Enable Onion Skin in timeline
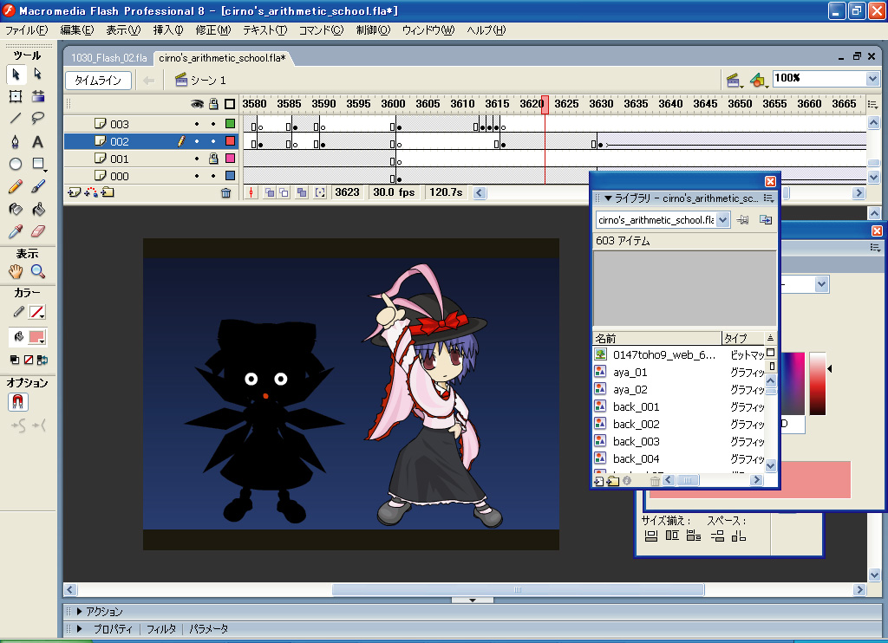This screenshot has height=643, width=888. point(271,192)
